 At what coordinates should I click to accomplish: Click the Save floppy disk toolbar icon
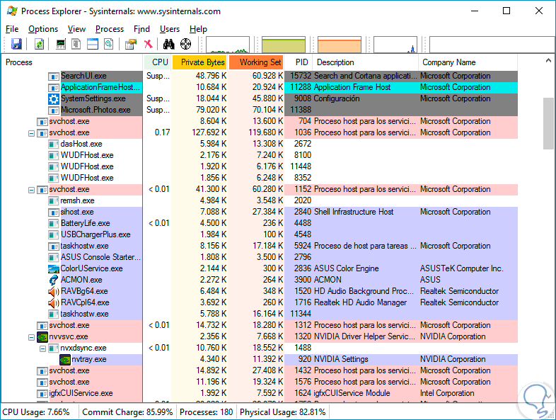tap(16, 45)
